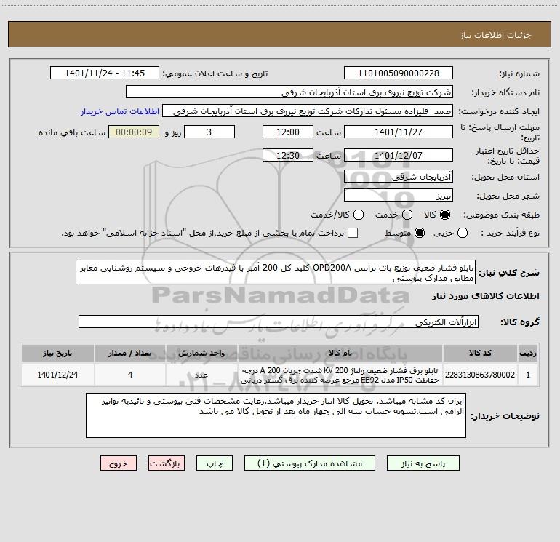Click the delivery city field تبریز
This screenshot has width=560, height=542.
(399, 196)
